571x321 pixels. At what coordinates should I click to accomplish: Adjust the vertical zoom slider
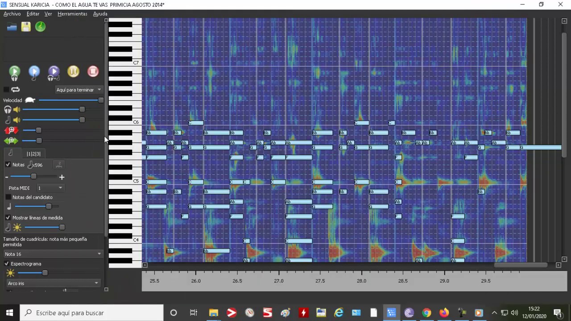39,130
